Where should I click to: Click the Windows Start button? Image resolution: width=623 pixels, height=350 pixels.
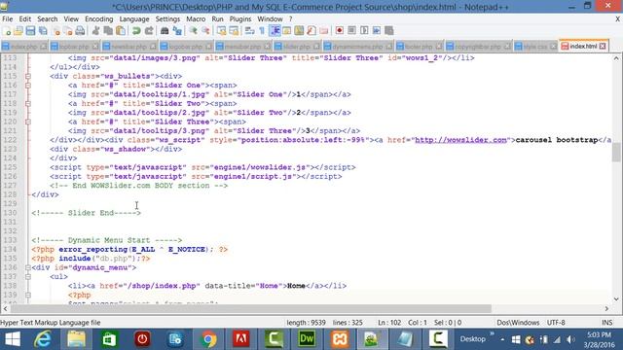13,339
